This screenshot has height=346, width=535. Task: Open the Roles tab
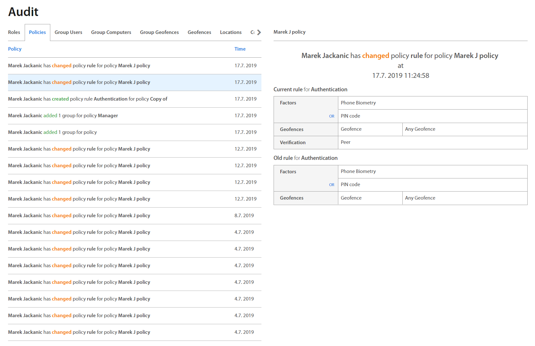pos(14,32)
